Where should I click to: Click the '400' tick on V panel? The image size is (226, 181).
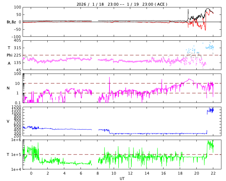(x=17, y=130)
